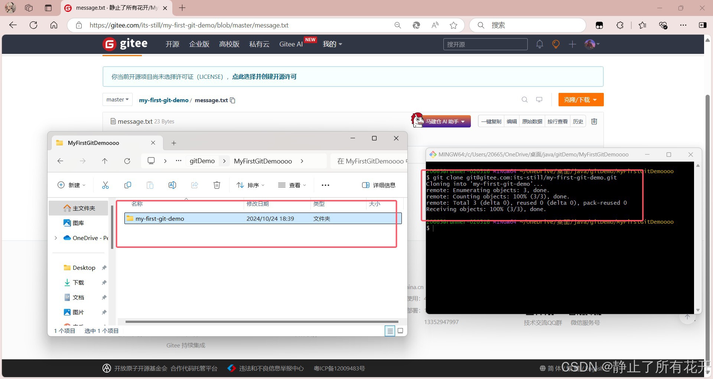Screen dimensions: 713x379
Task: Click the read aloud icon in address bar
Action: coord(435,25)
